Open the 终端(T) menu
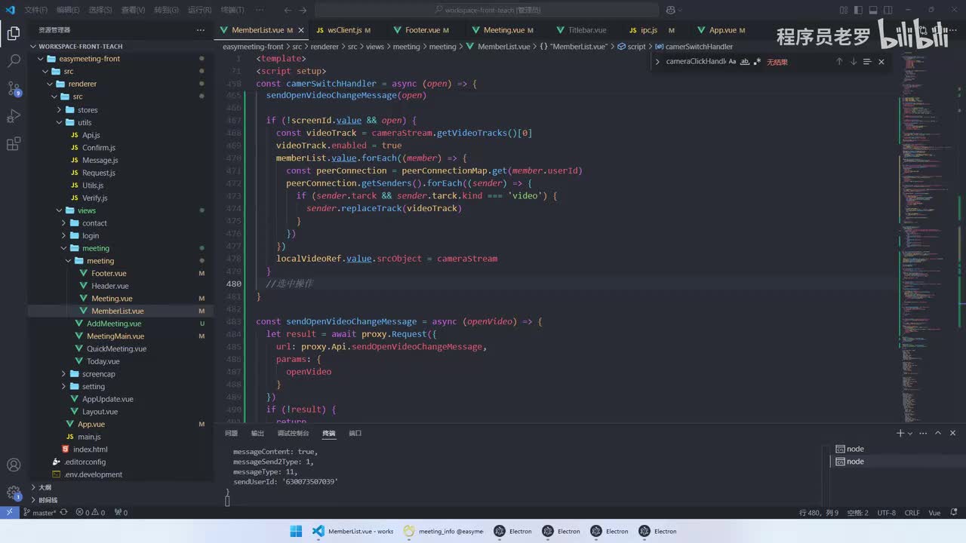The image size is (966, 543). tap(232, 10)
